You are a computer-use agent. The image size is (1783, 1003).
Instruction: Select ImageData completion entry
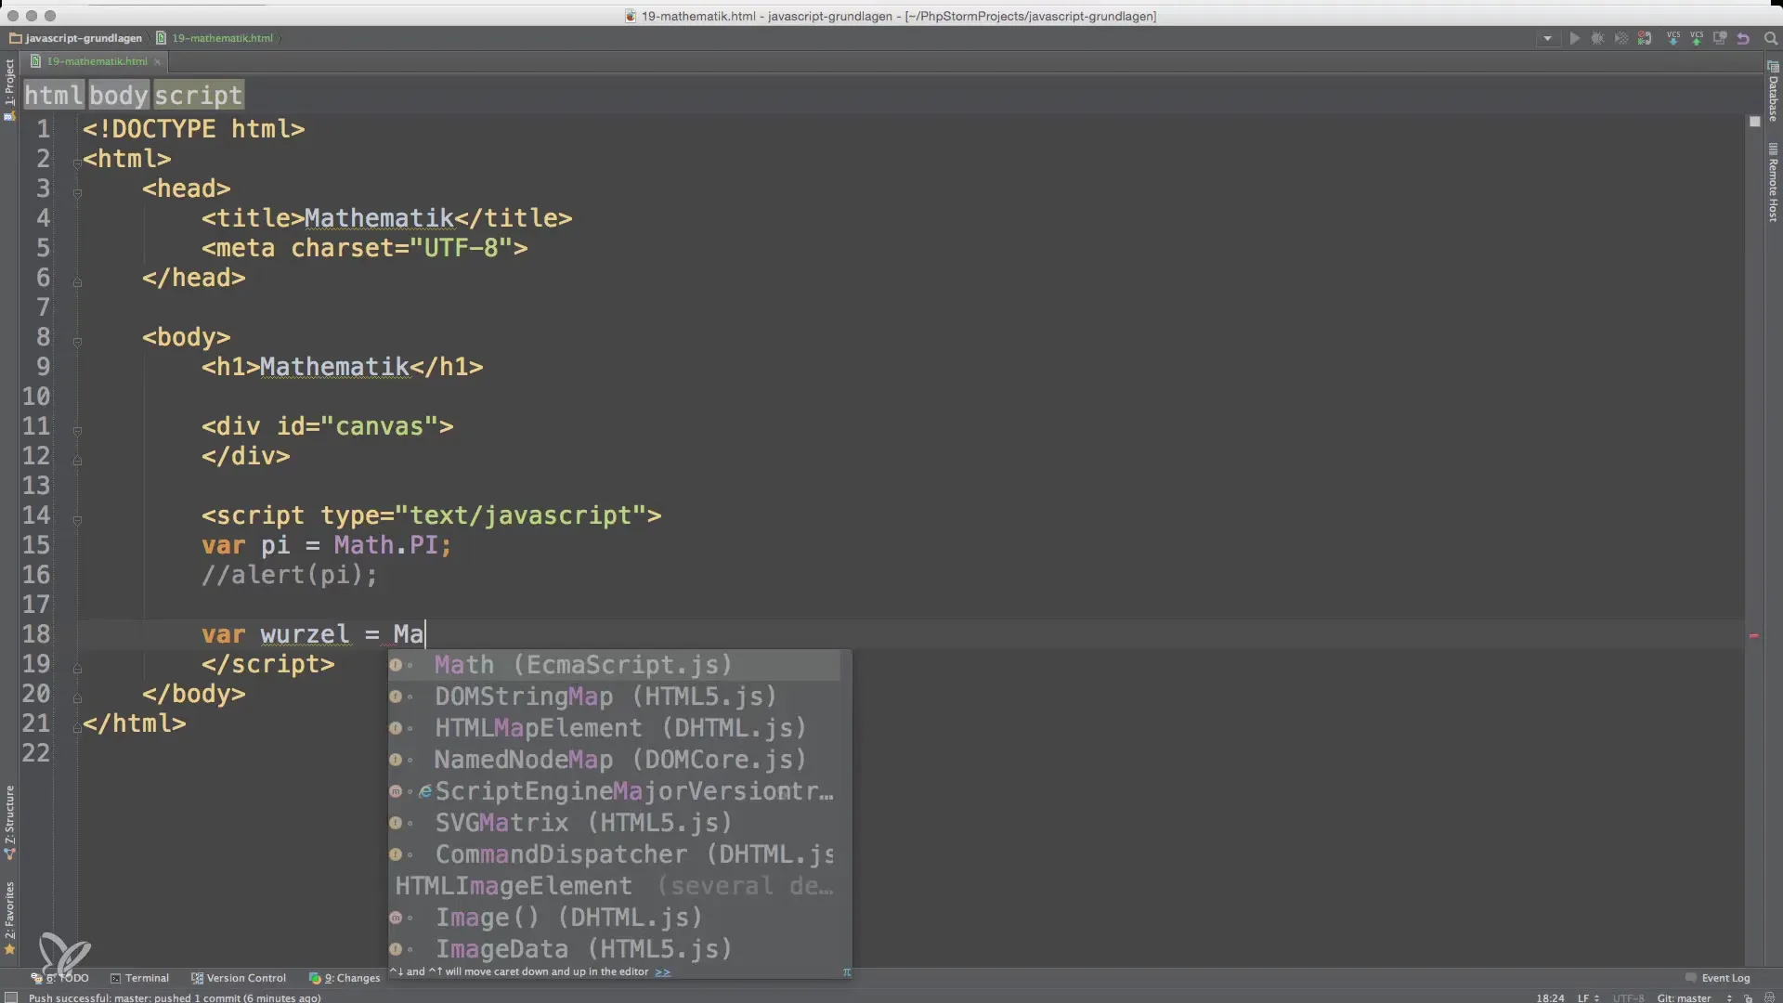[x=614, y=949]
